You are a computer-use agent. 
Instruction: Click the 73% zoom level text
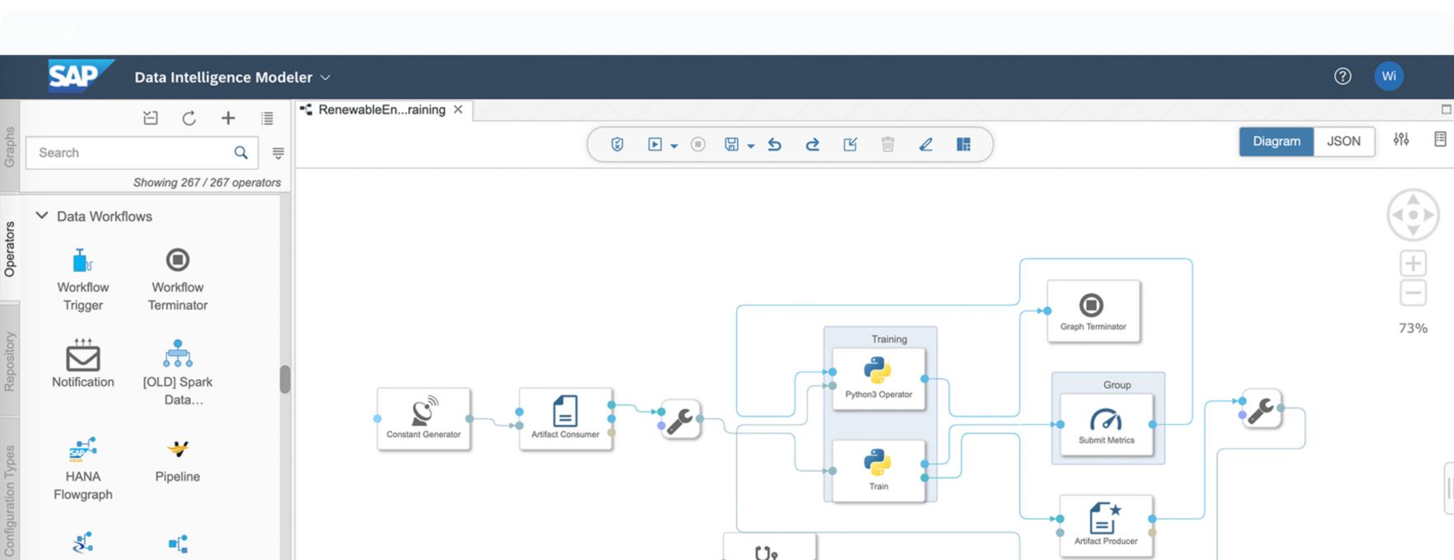click(1413, 328)
